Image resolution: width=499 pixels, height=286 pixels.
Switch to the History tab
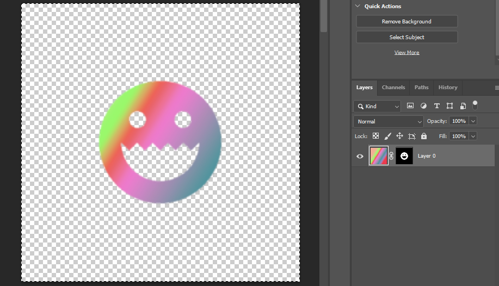click(448, 88)
